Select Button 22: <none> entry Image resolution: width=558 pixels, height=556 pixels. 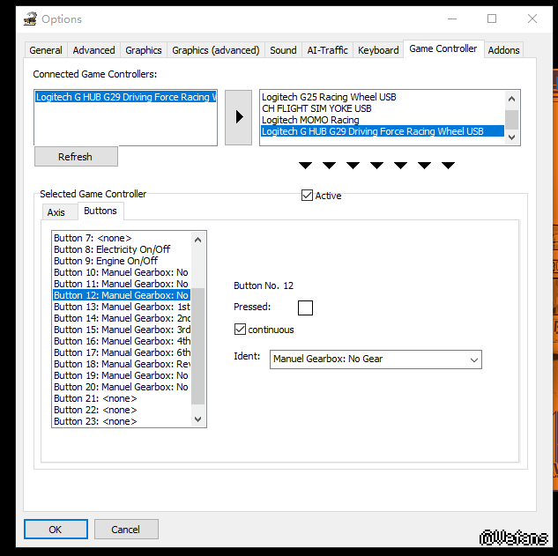pyautogui.click(x=122, y=410)
